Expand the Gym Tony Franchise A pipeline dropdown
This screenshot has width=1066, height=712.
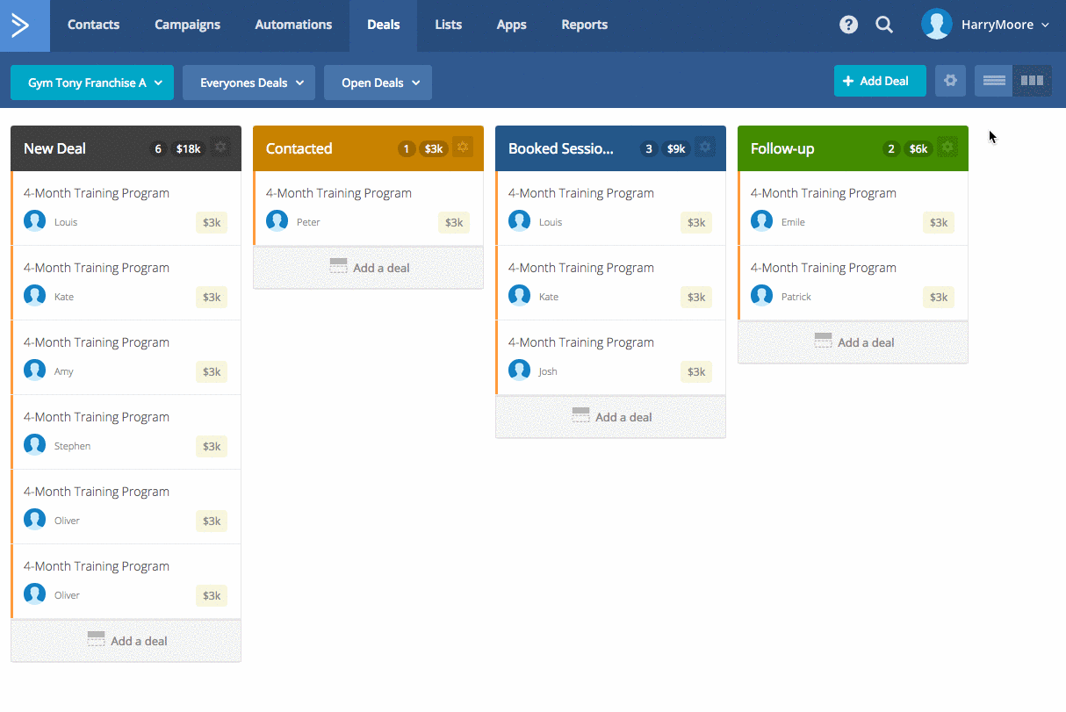(x=92, y=83)
